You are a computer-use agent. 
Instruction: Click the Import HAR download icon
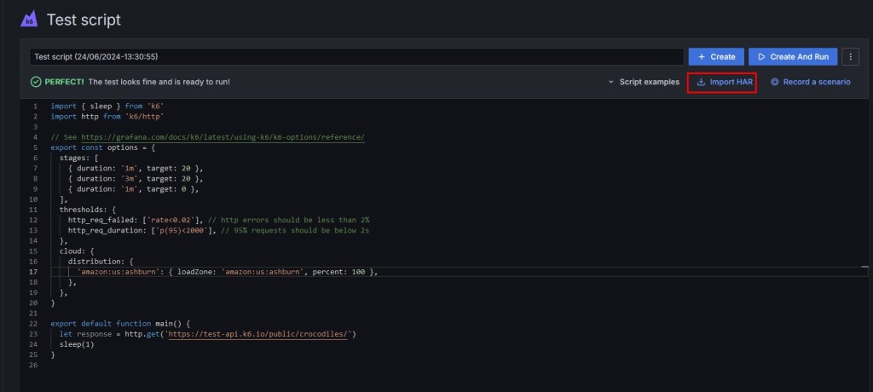701,82
